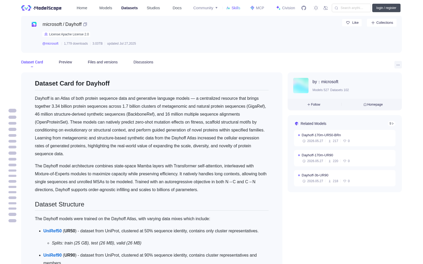423x264 pixels.
Task: Click the Related Models cube icon
Action: (297, 124)
